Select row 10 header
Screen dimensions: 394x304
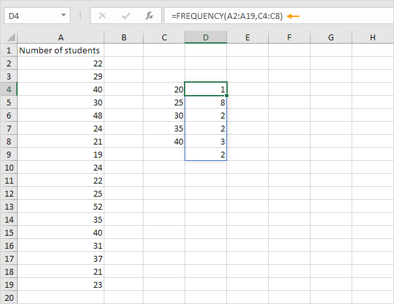pos(8,167)
